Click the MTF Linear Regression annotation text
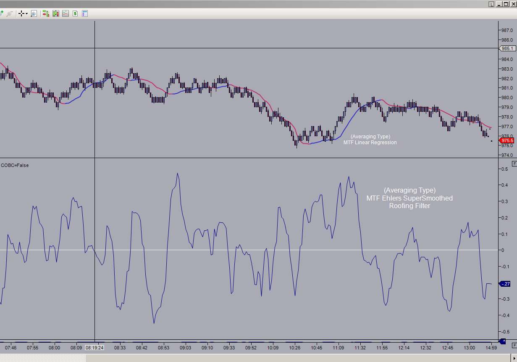Viewport: 517px width, 362px height. coord(370,143)
